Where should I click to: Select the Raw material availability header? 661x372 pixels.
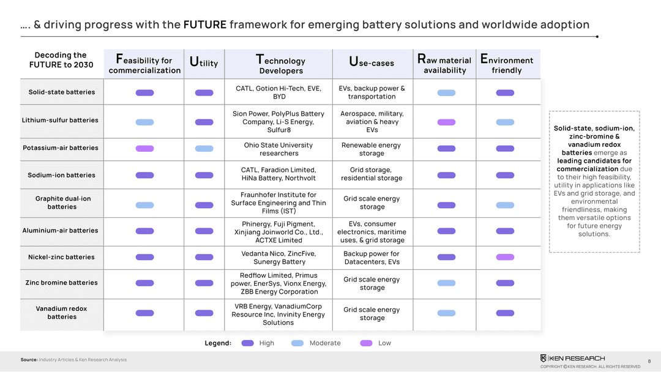point(444,64)
